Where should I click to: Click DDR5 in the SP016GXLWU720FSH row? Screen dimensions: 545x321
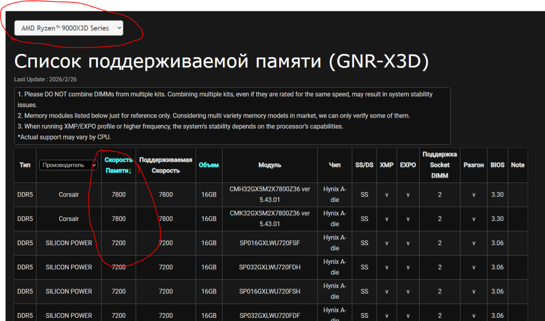(25, 291)
